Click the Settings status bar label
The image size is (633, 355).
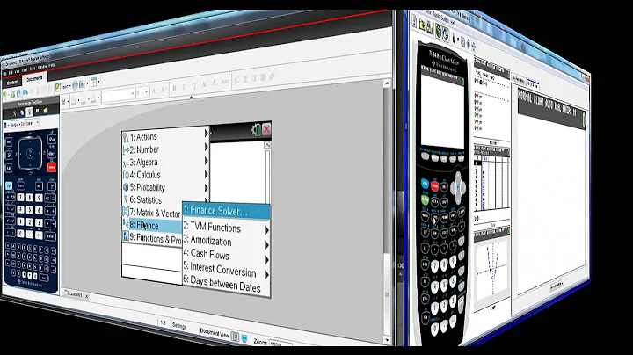179,325
